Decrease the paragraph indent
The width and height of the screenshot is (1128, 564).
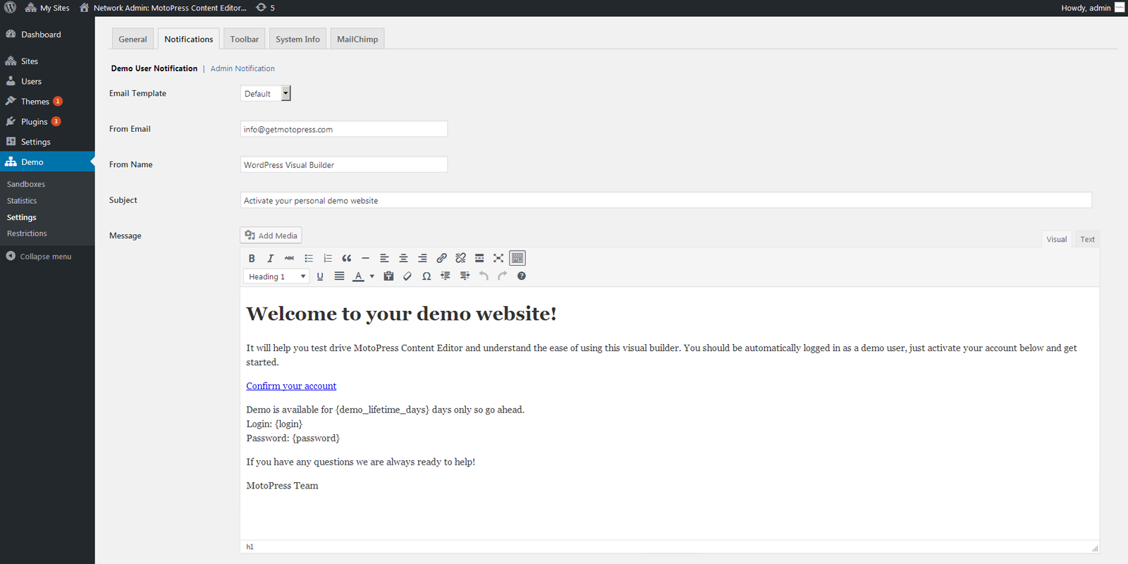click(x=446, y=276)
